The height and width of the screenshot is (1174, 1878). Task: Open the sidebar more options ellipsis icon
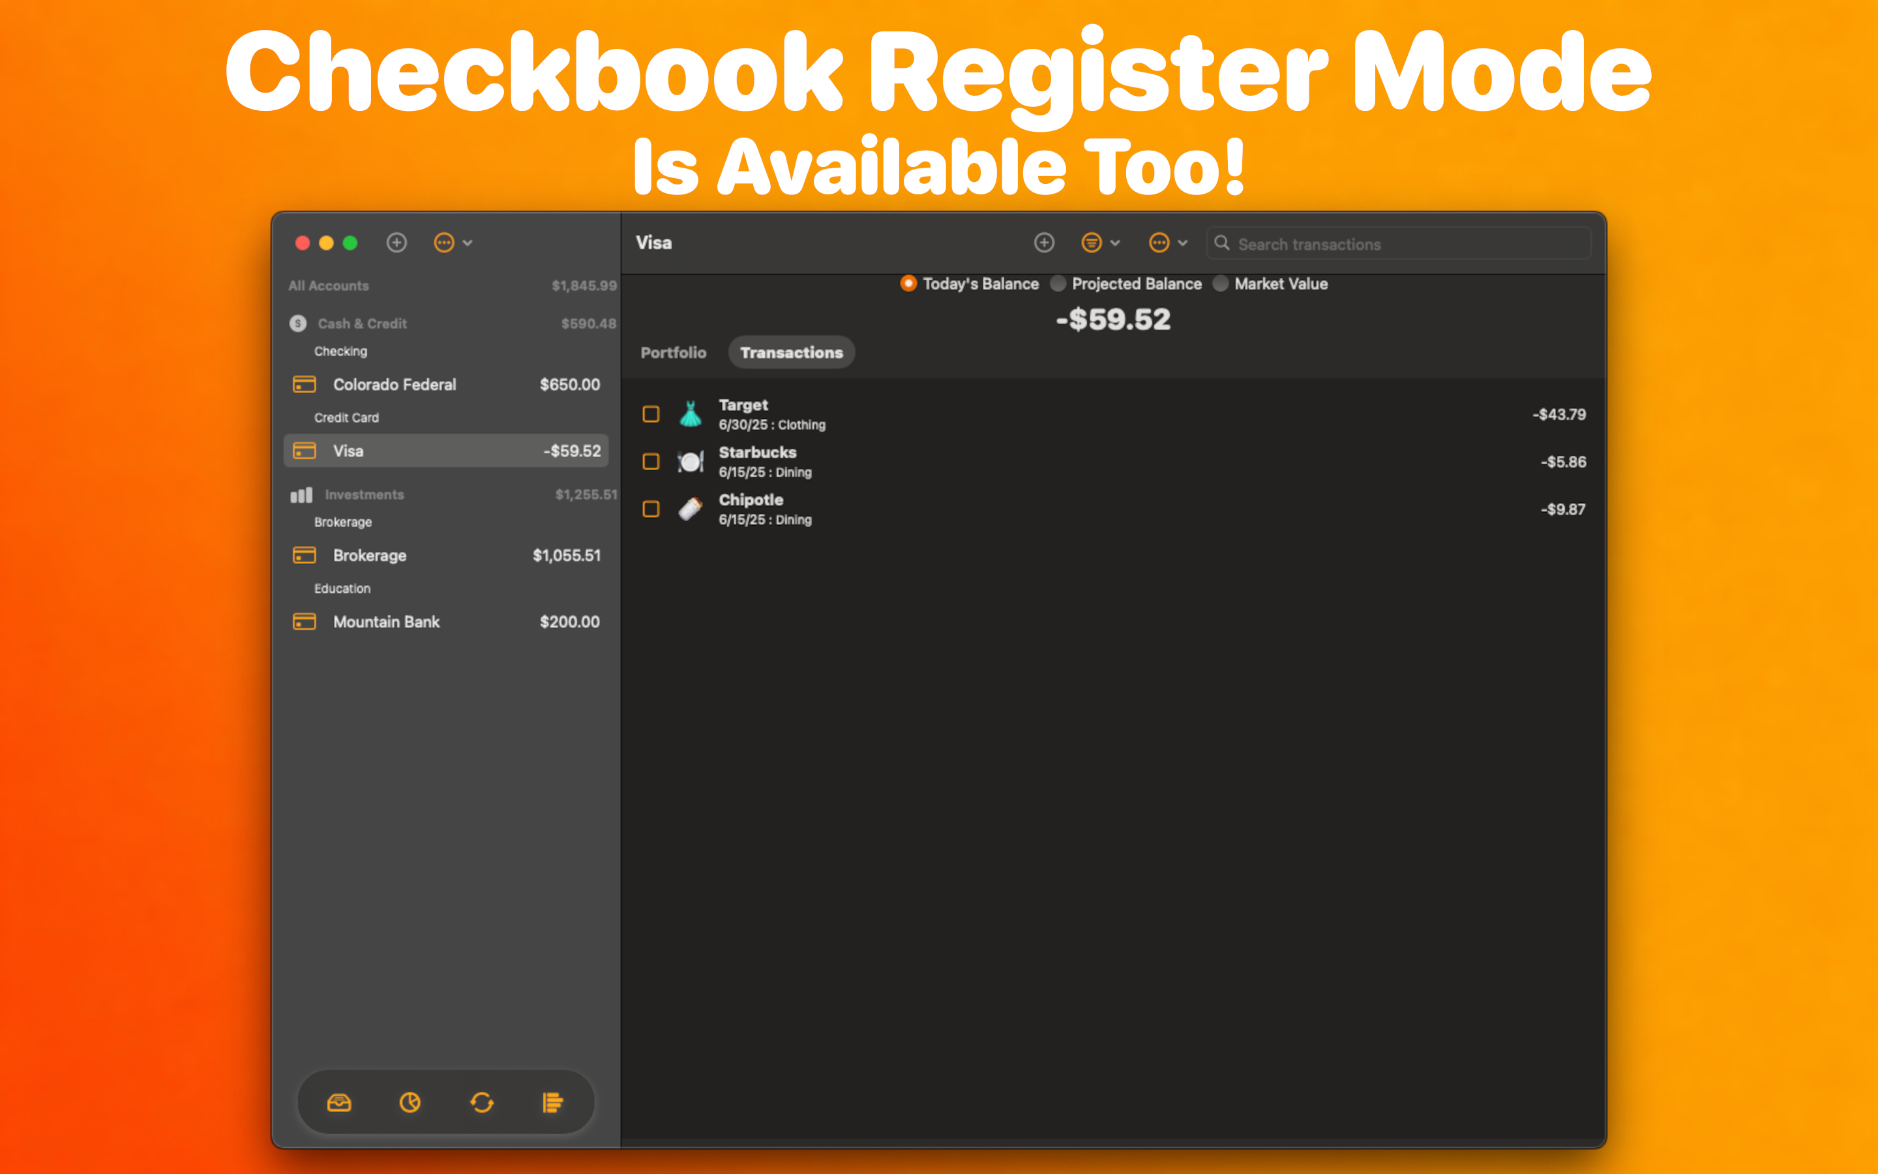coord(444,243)
